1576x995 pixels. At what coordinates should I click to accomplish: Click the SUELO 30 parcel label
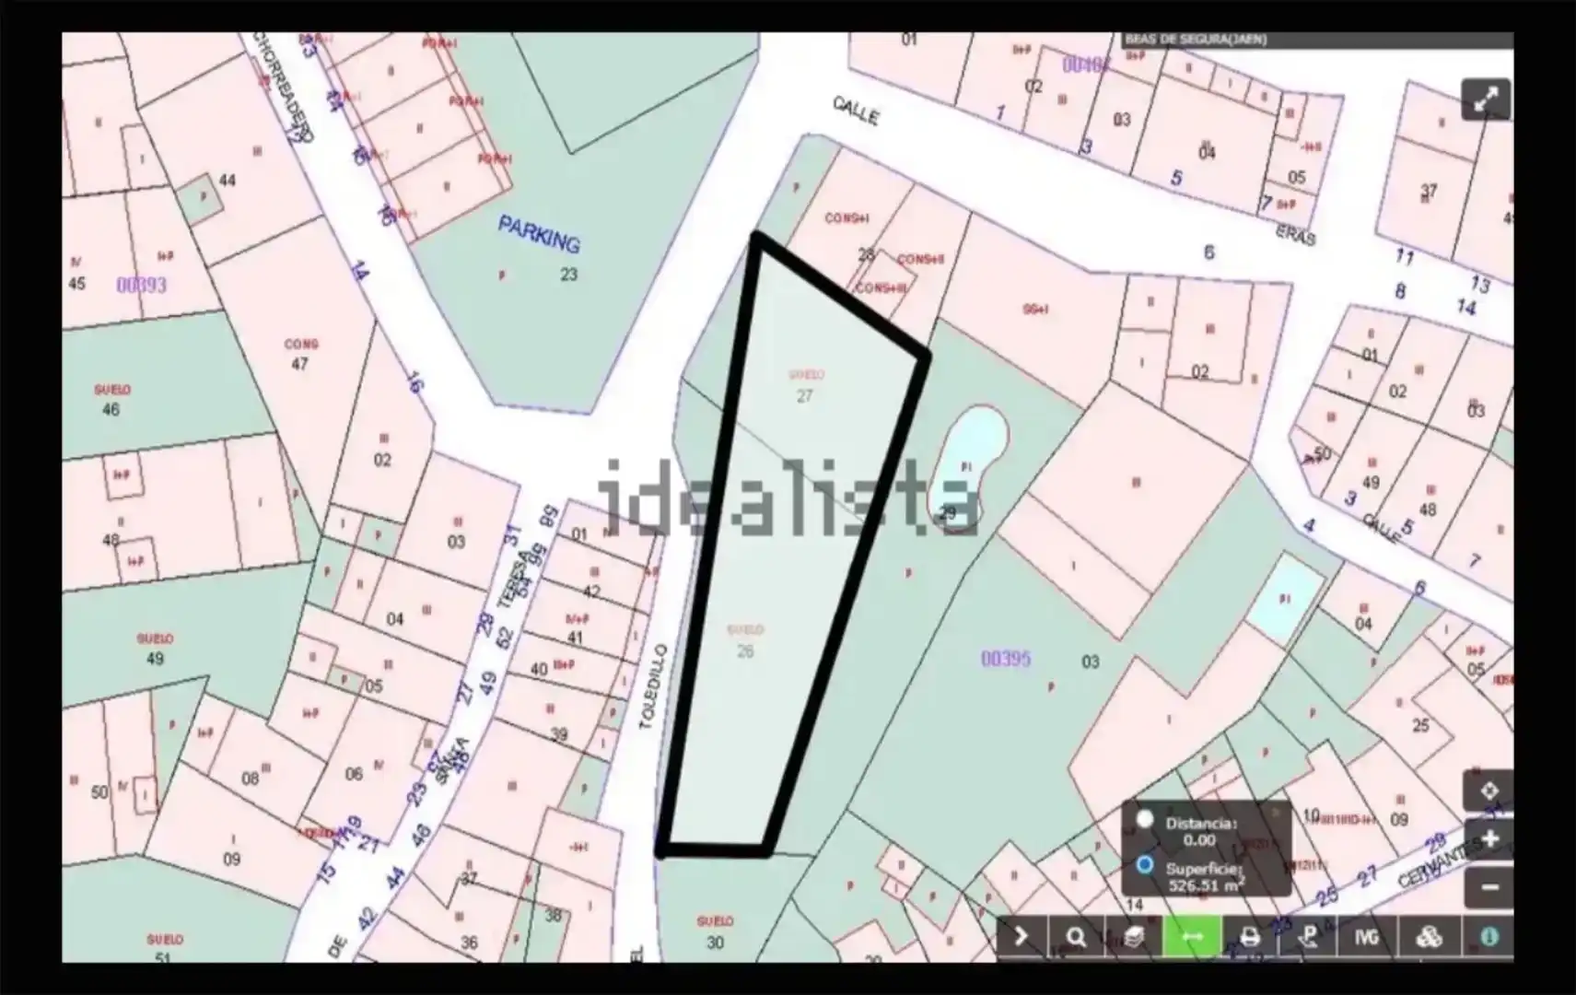716,931
